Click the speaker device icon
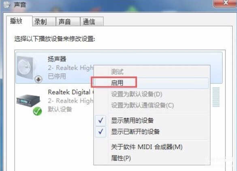 pyautogui.click(x=26, y=67)
